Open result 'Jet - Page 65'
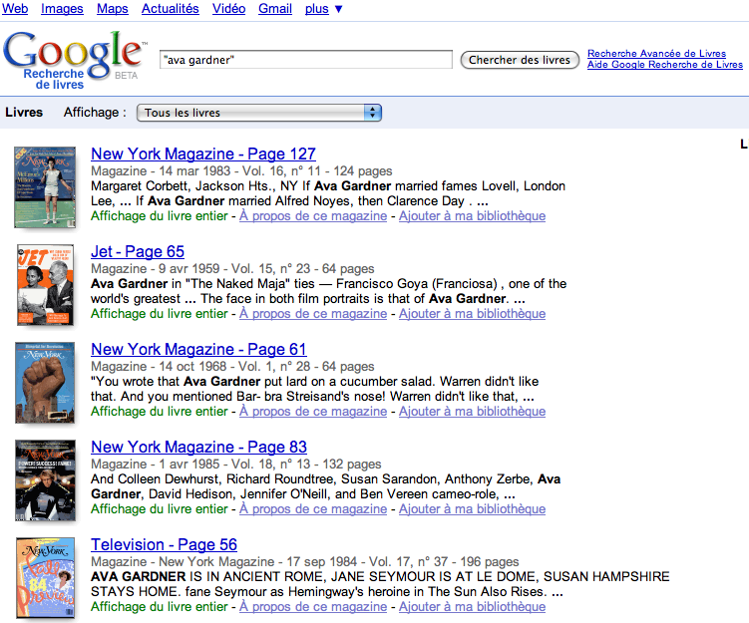Image resolution: width=749 pixels, height=623 pixels. pyautogui.click(x=138, y=251)
